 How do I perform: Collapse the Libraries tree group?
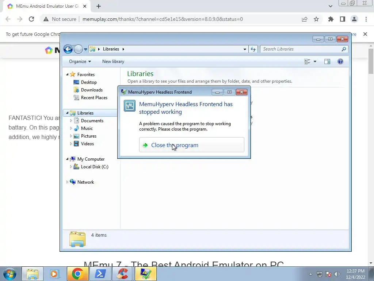point(67,113)
